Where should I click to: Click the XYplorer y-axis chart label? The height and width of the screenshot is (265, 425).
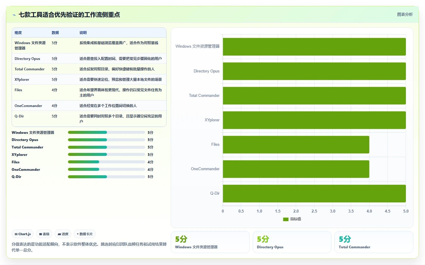[212, 120]
